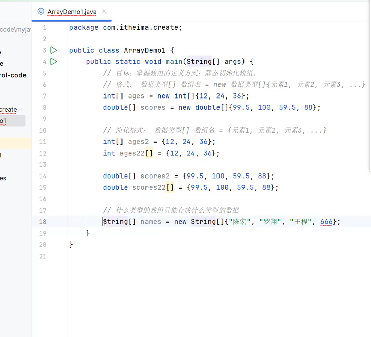371x337 pixels.
Task: Close the ArrayDemo1.java editor tab
Action: [x=104, y=11]
